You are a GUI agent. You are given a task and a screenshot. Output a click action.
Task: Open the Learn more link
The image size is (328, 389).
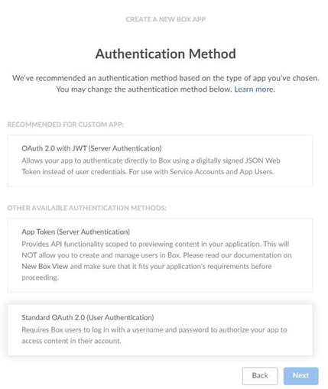point(255,89)
